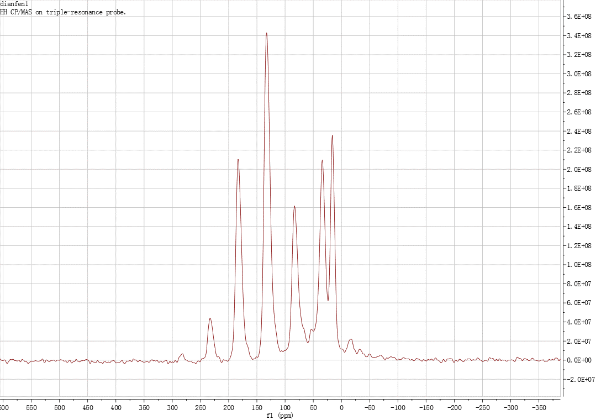The height and width of the screenshot is (420, 601).
Task: Select the 0.0E+00 intensity scale label
Action: [579, 360]
